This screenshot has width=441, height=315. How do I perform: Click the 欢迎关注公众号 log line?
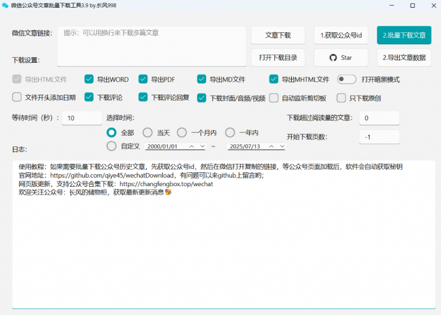coord(95,193)
